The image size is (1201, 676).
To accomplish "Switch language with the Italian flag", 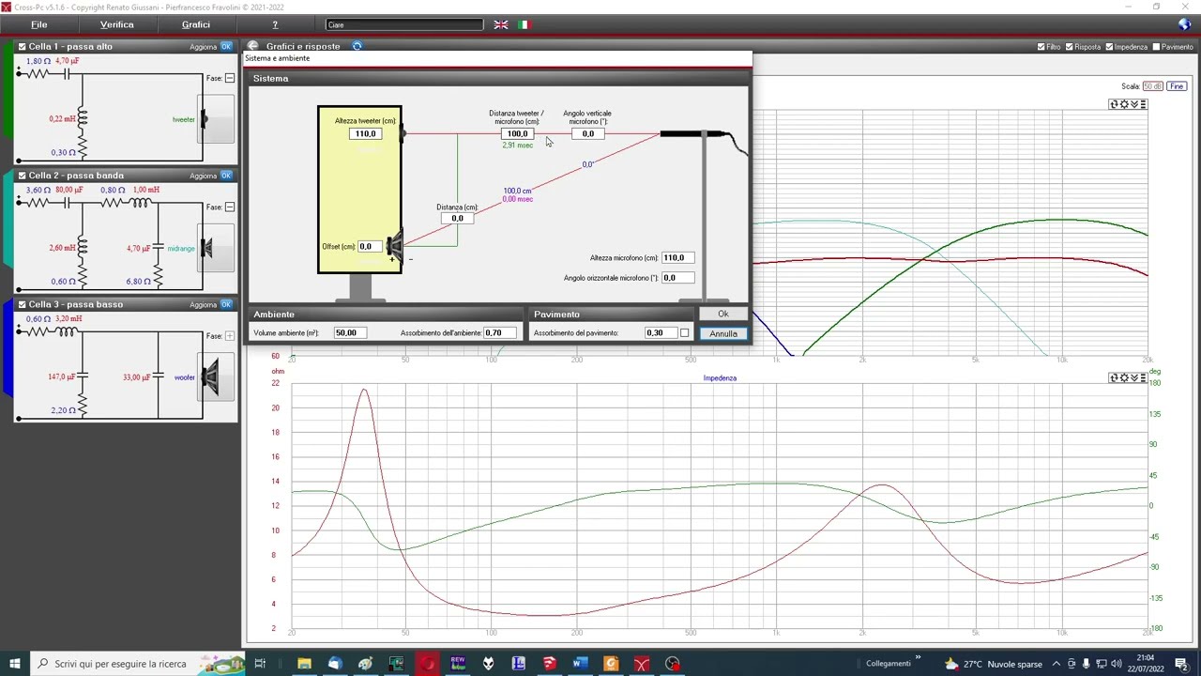I will 524,24.
